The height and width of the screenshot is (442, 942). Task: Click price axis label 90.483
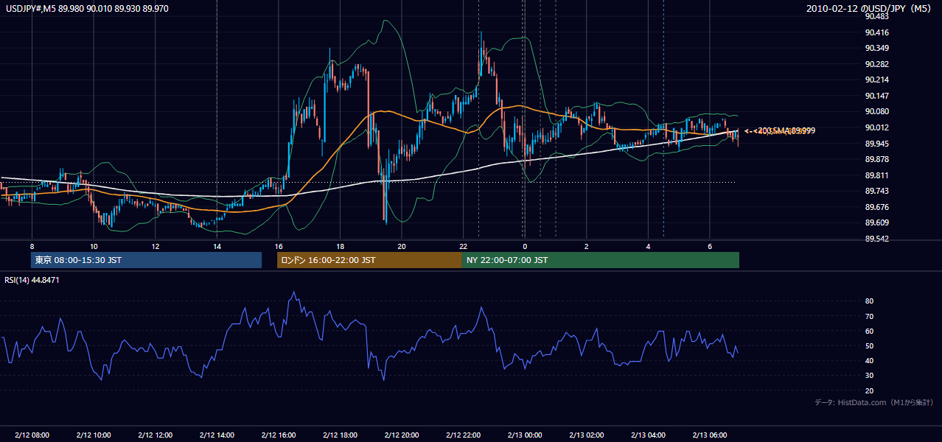[876, 16]
